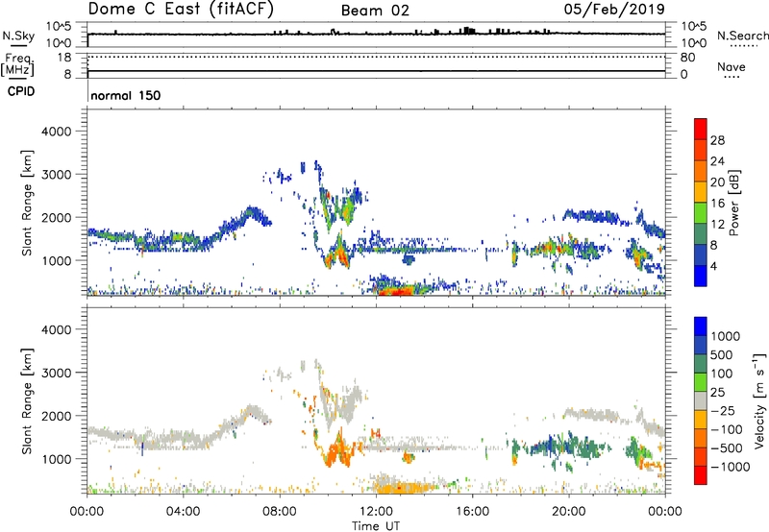Click the "08:00" time tick label
Screen dimensions: 769x532
[x=280, y=512]
